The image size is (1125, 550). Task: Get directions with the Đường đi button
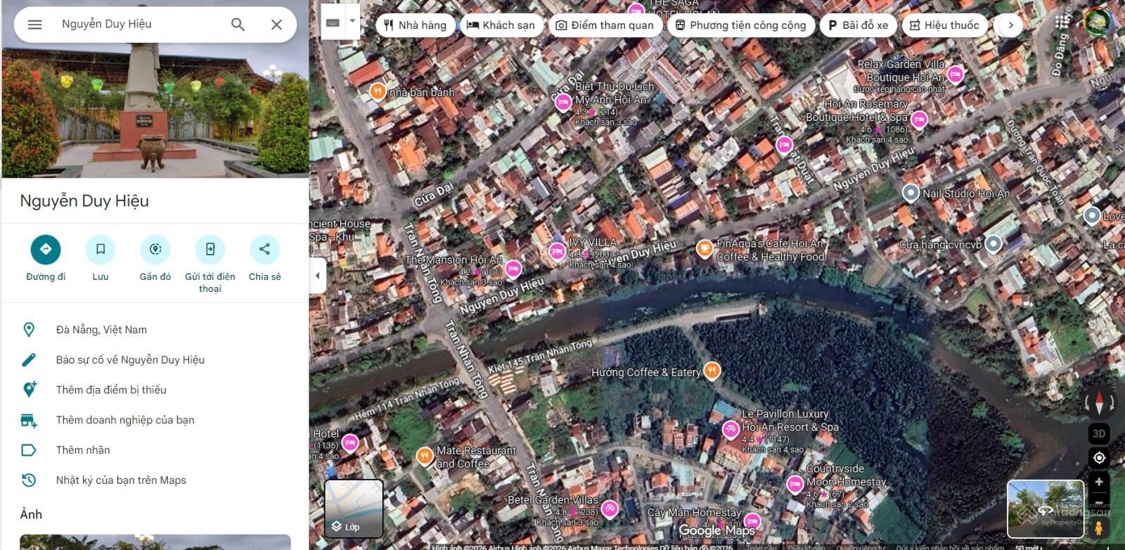46,258
